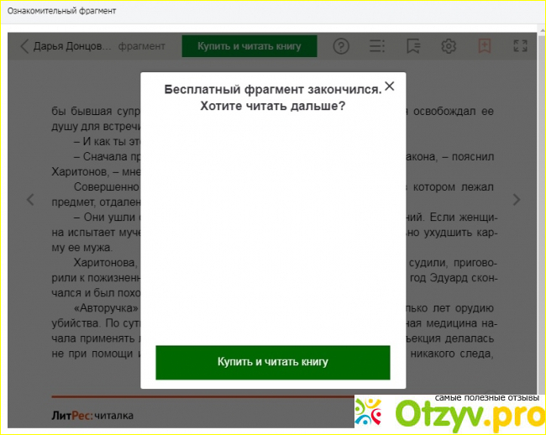Click the book paragraph starting with «Авторучка»

point(92,308)
